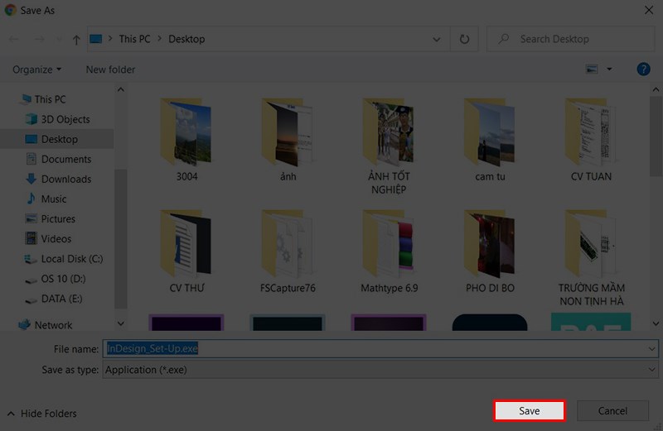
Task: Open OS 10 (D:) drive
Action: click(63, 279)
